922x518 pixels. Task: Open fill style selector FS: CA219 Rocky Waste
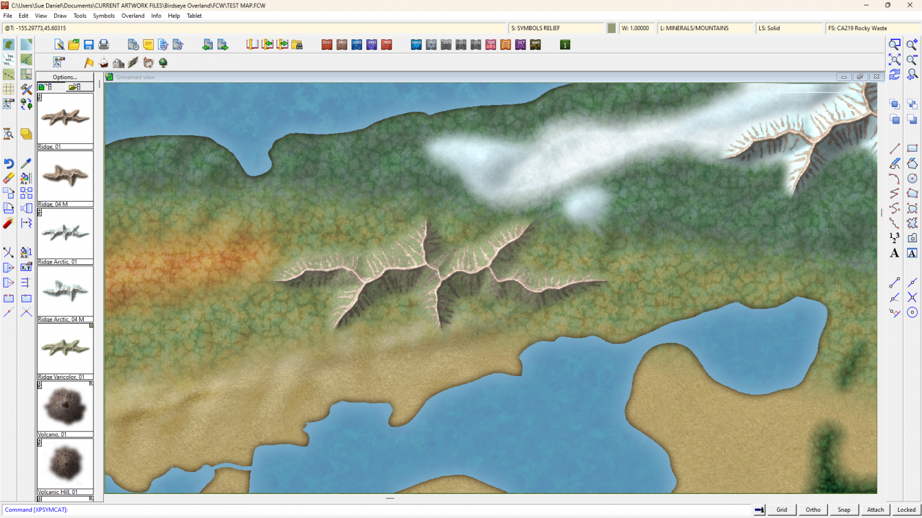pyautogui.click(x=870, y=28)
